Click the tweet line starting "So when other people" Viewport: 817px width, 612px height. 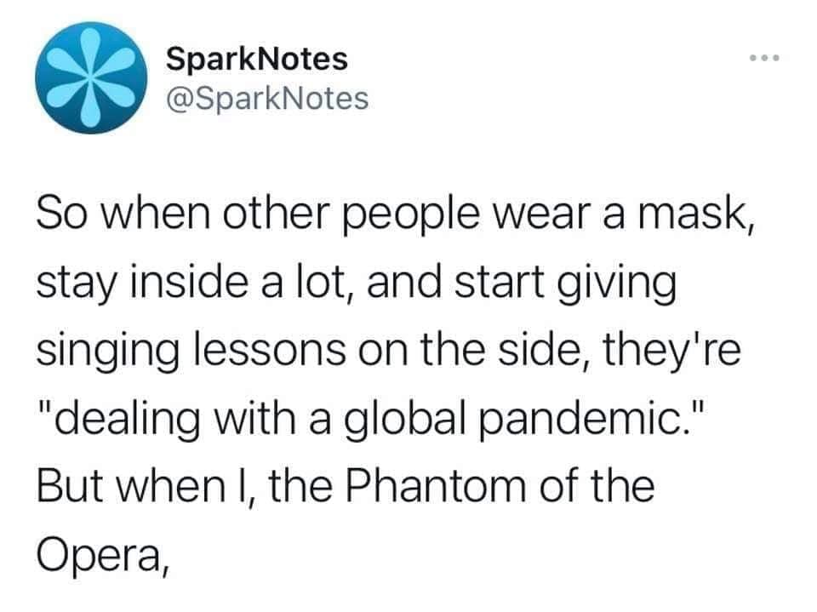(396, 214)
